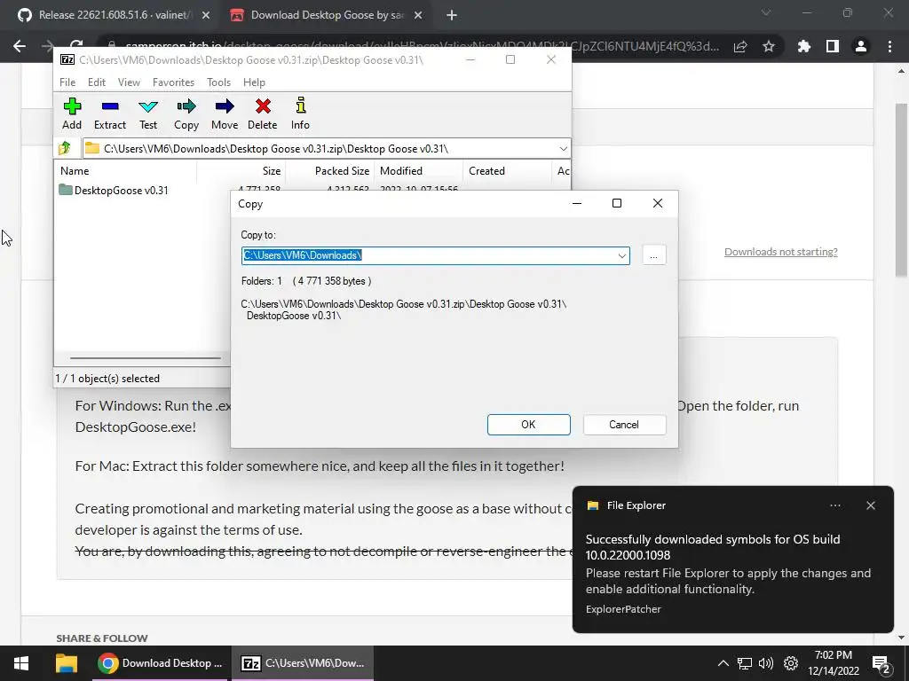909x681 pixels.
Task: Switch to the Download Desktop Goose tab
Action: click(x=325, y=15)
